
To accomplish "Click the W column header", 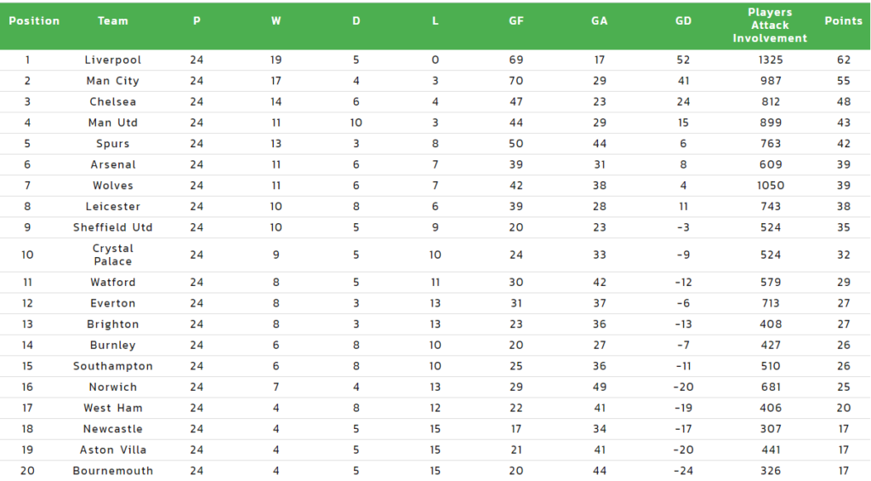I will point(276,21).
